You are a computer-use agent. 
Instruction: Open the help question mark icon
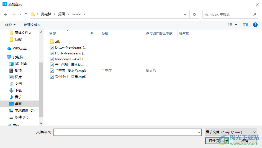255,25
